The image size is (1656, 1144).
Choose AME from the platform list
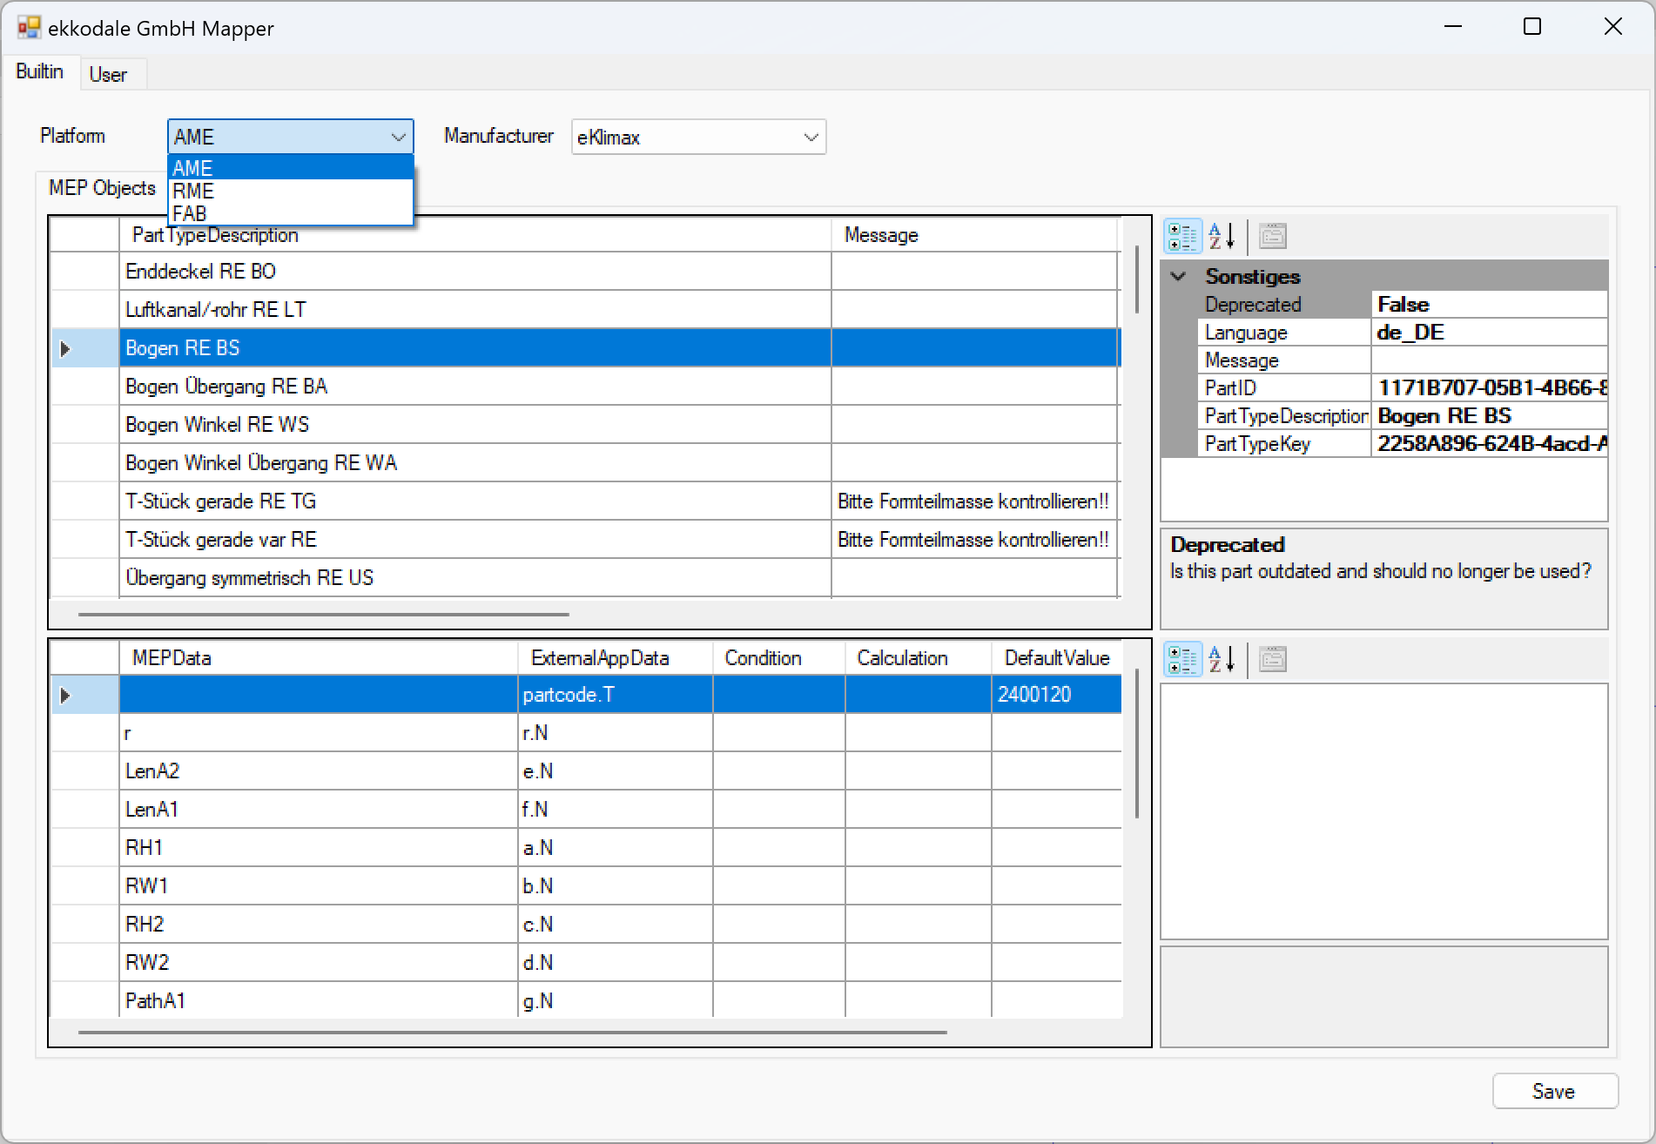point(290,168)
